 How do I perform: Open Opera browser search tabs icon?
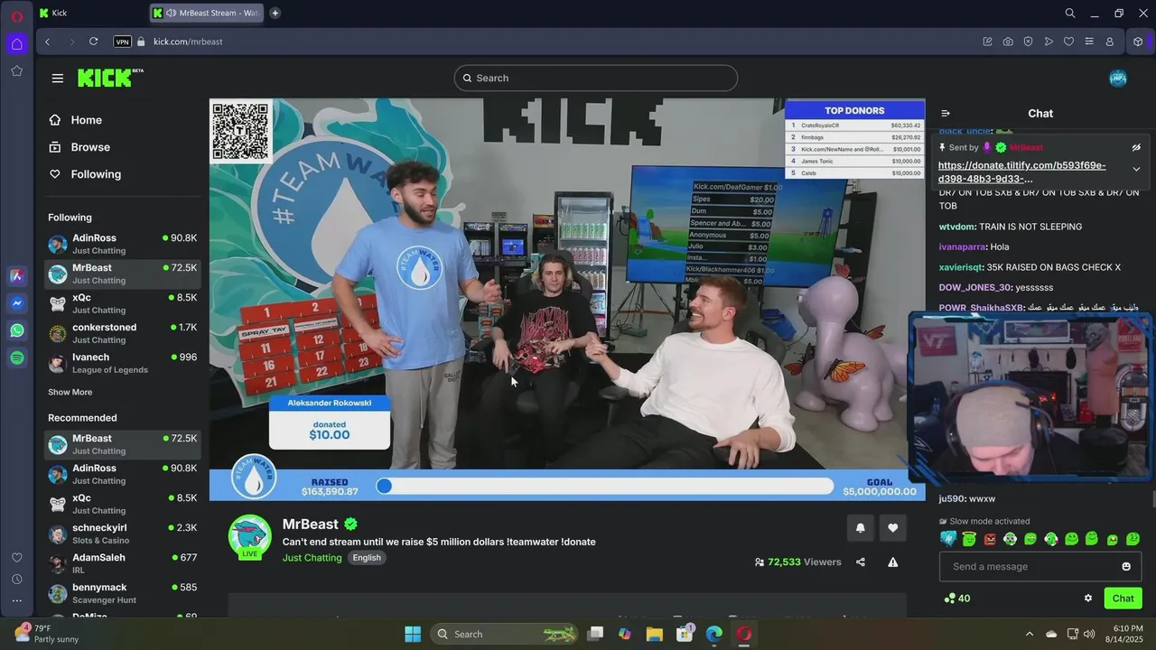click(x=1070, y=13)
